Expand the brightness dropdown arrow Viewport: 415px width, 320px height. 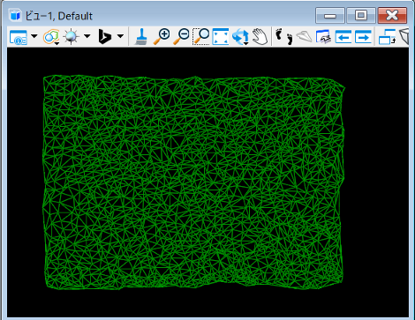point(87,36)
